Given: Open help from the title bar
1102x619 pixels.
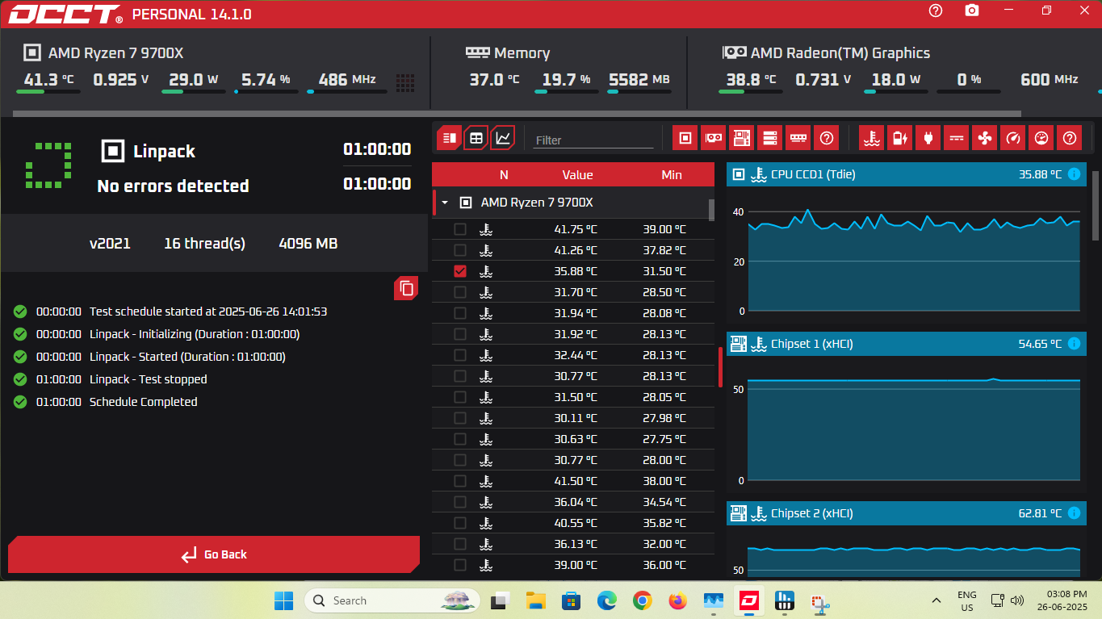Looking at the screenshot, I should click(x=936, y=10).
